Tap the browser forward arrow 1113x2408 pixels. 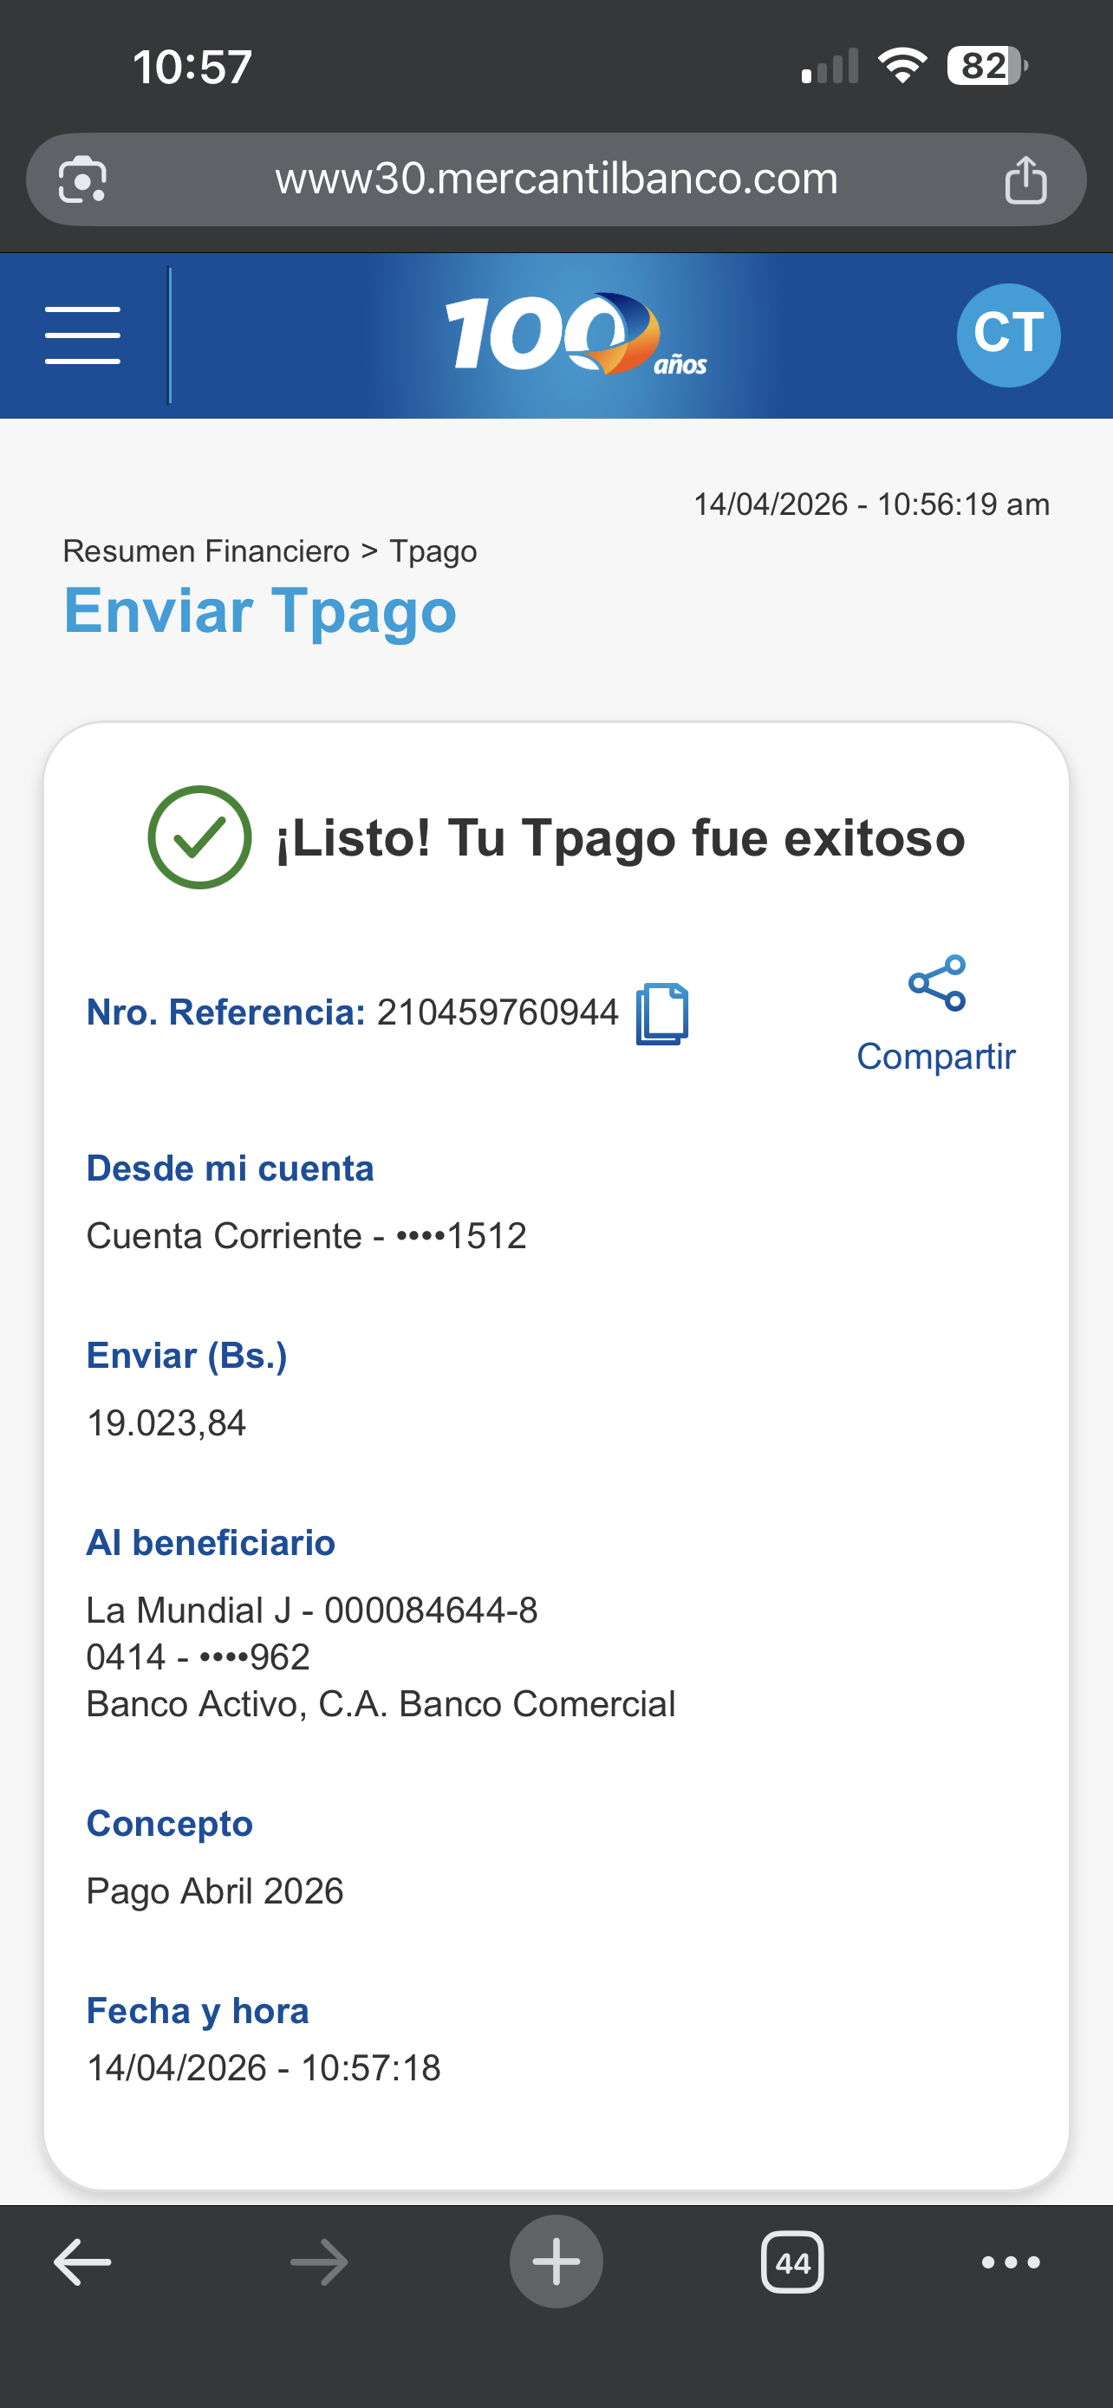pos(319,2262)
